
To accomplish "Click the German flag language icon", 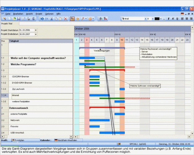I will [182, 14].
